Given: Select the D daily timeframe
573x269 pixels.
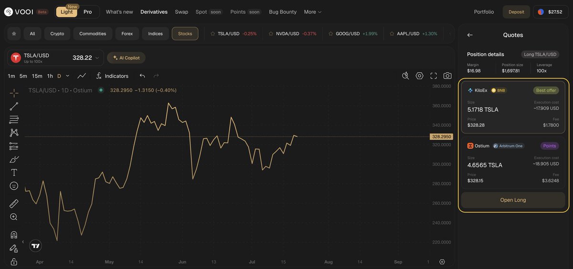Looking at the screenshot, I should (59, 76).
